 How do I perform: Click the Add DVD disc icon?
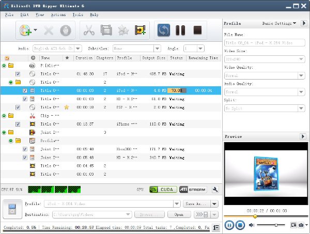pos(25,30)
